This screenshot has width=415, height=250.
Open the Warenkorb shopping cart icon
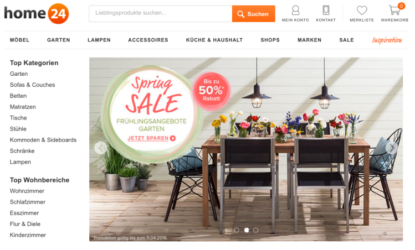tap(394, 11)
